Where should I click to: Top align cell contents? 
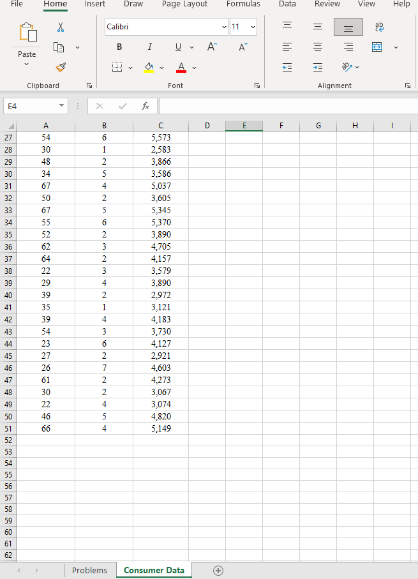(x=287, y=27)
